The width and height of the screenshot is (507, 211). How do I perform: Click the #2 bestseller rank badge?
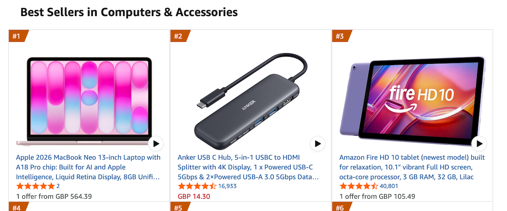tap(179, 36)
